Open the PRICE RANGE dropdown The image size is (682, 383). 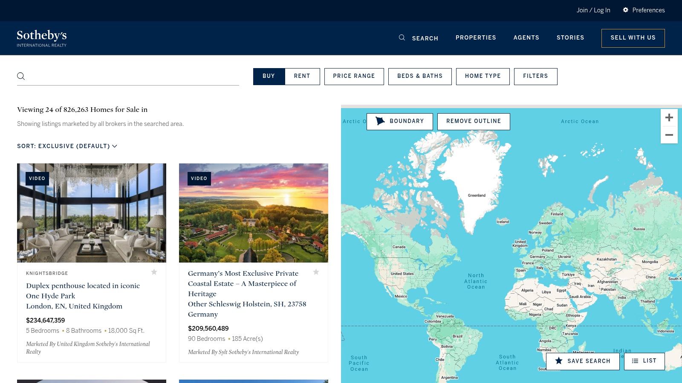coord(354,77)
